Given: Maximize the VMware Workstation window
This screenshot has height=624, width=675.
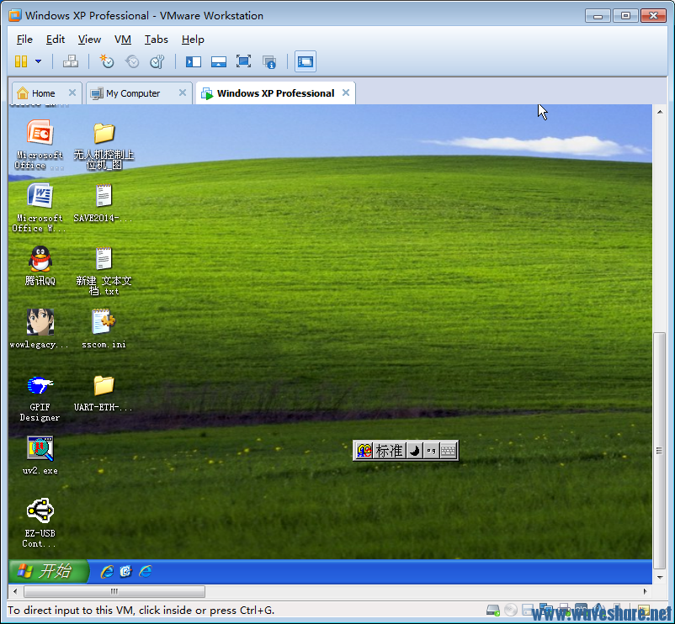Looking at the screenshot, I should pyautogui.click(x=625, y=16).
